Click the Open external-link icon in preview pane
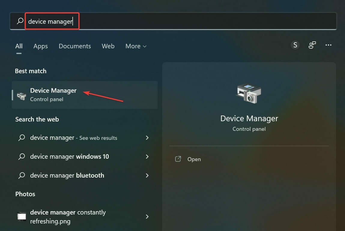The image size is (345, 231). coord(178,159)
